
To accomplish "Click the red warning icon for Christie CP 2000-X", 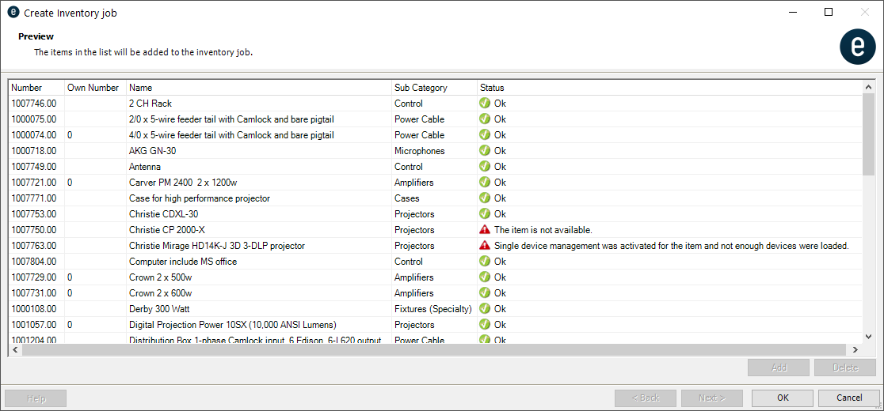I will click(485, 230).
